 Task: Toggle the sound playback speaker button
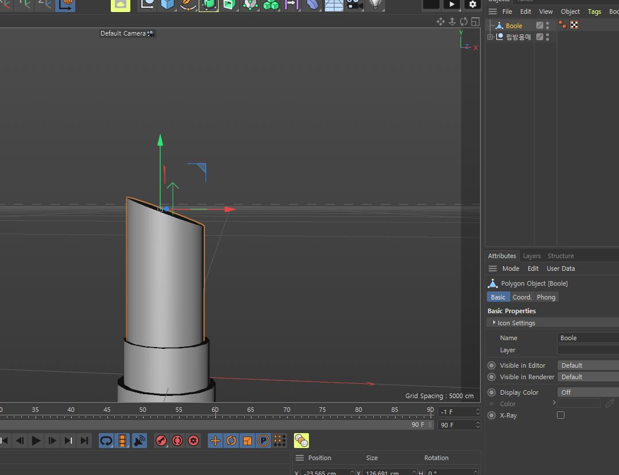point(140,441)
